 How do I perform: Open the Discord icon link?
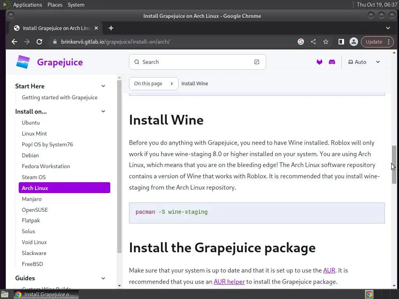(x=332, y=62)
